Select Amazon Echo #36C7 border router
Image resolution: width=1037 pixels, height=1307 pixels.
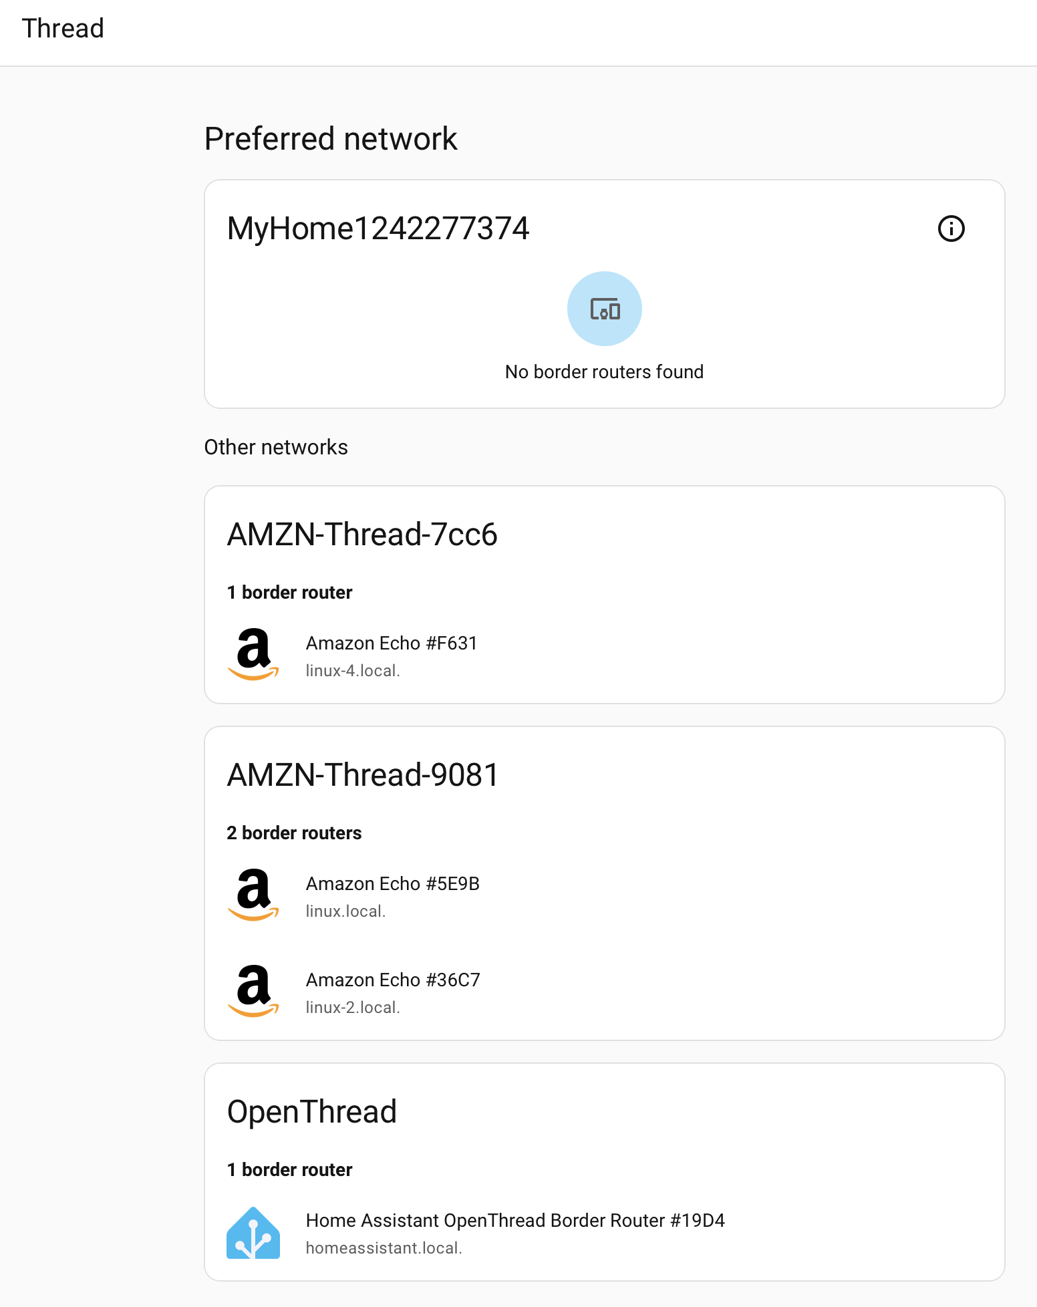393,980
